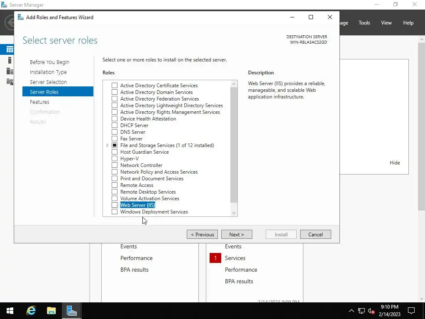Open Performance in the left server tile
This screenshot has height=319, width=425.
136,258
